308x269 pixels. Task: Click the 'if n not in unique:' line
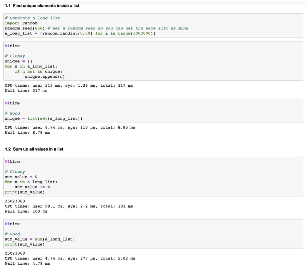click(38, 71)
